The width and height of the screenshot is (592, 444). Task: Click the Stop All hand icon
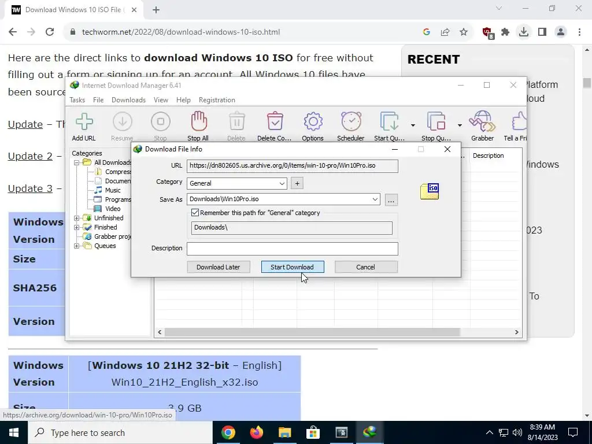[x=199, y=121]
